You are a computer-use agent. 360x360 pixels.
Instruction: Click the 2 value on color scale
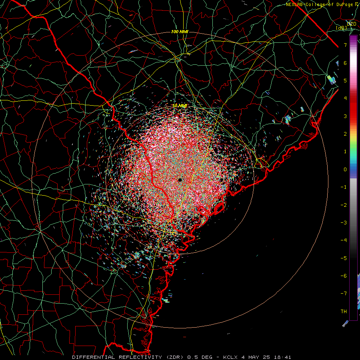point(345,134)
